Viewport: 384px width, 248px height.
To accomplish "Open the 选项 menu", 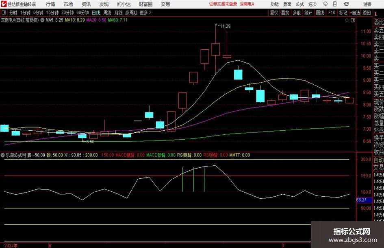I will click(x=312, y=4).
